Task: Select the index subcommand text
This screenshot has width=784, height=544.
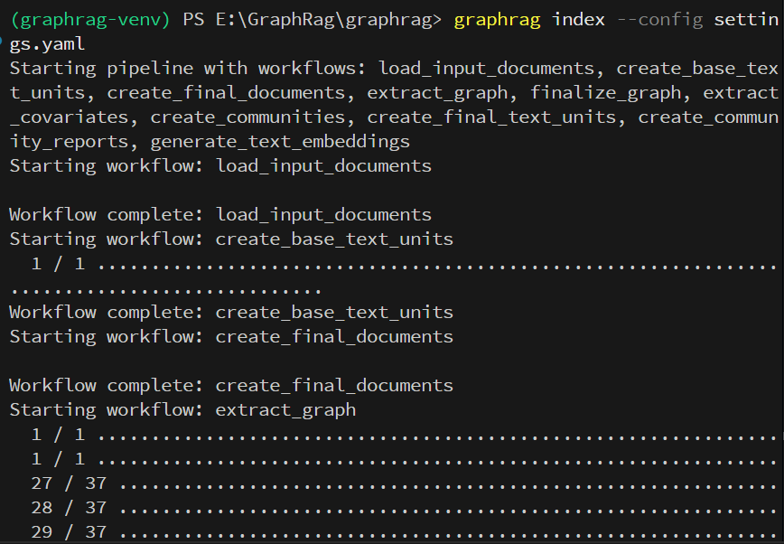Action: 578,19
